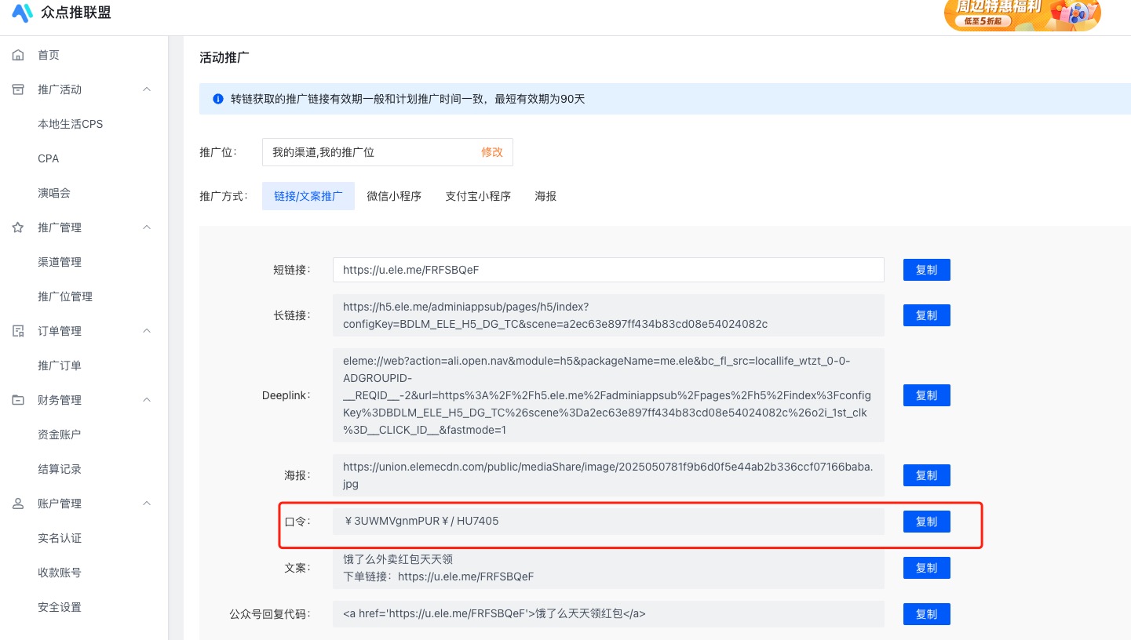Select the 海报 promotion method tab
The height and width of the screenshot is (640, 1131).
coord(545,196)
